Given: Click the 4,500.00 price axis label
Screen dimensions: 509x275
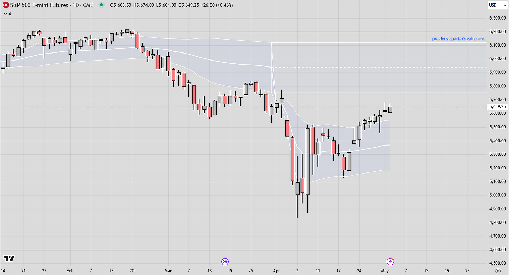Looking at the screenshot, I should click(497, 263).
